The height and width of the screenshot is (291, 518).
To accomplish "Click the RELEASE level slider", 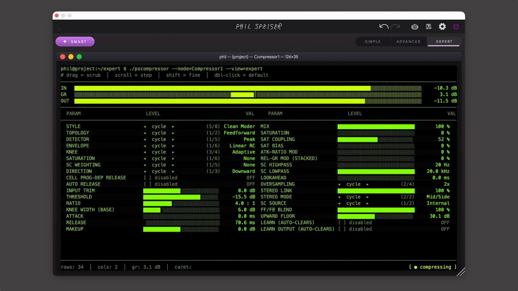I will point(181,223).
